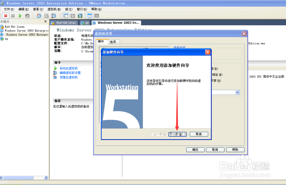Screen dimensions: 286x185
Task: Toggle the Favorites sidebar toolbar icon
Action: (66, 16)
